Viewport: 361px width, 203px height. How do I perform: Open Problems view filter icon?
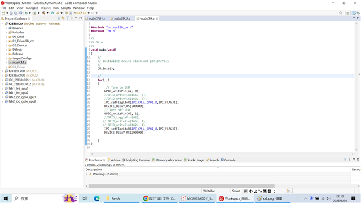345,159
